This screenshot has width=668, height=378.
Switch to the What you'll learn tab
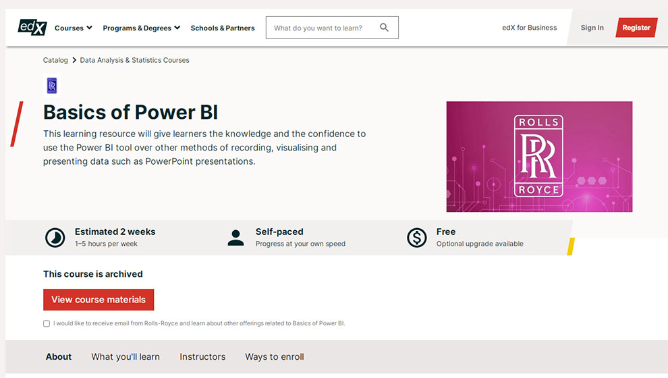coord(126,356)
